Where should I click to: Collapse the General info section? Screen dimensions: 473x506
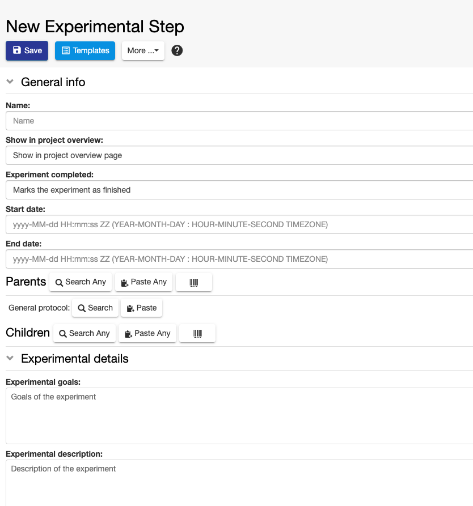tap(10, 82)
